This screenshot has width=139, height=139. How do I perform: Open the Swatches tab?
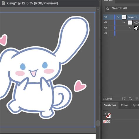pos(110,105)
